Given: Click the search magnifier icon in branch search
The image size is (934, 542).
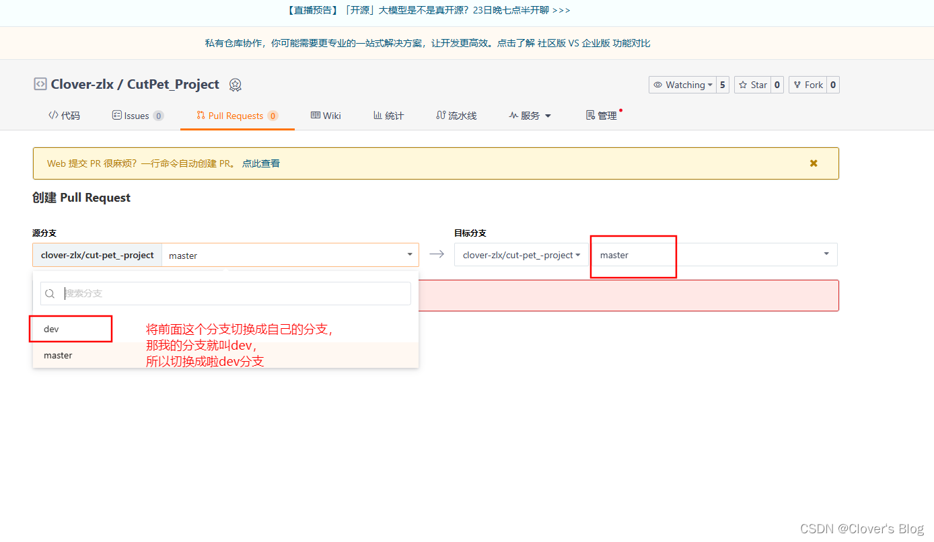Looking at the screenshot, I should pos(50,294).
